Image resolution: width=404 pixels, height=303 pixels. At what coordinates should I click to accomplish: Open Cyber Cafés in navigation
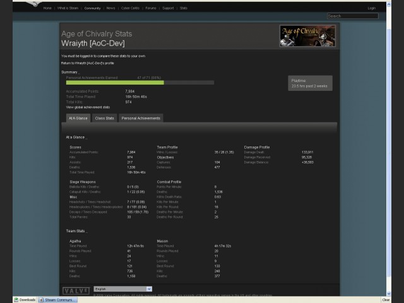coord(130,8)
